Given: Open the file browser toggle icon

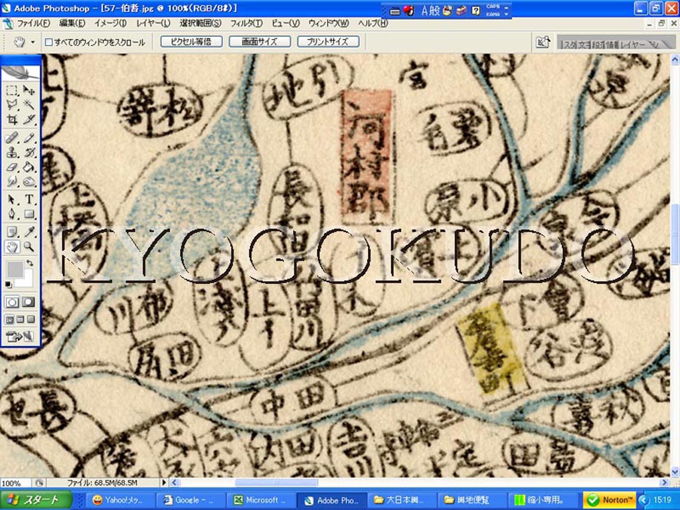Looking at the screenshot, I should pyautogui.click(x=543, y=42).
